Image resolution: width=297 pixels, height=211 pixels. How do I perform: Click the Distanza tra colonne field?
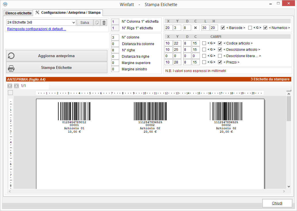pos(115,44)
